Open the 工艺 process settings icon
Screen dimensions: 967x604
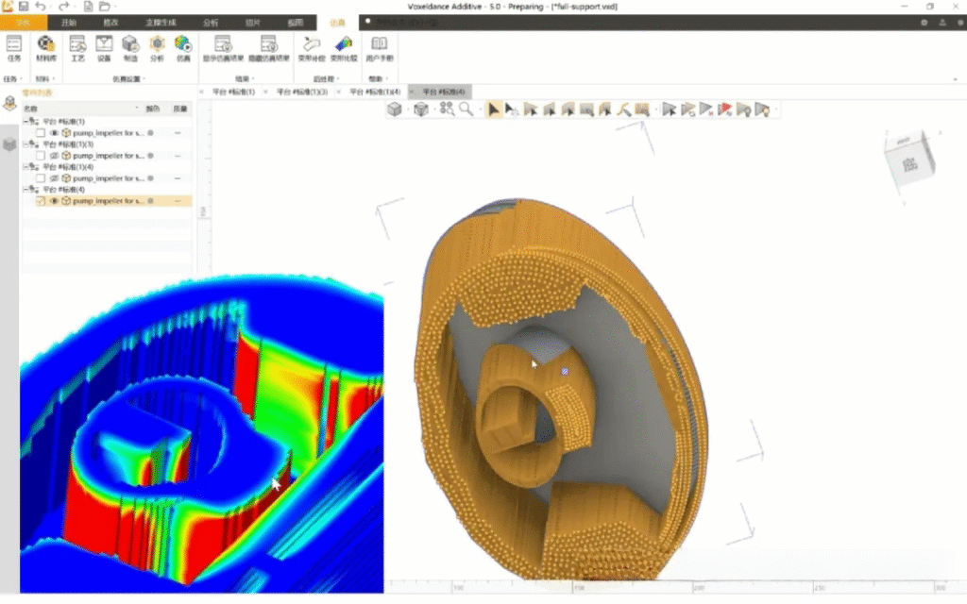[x=77, y=46]
